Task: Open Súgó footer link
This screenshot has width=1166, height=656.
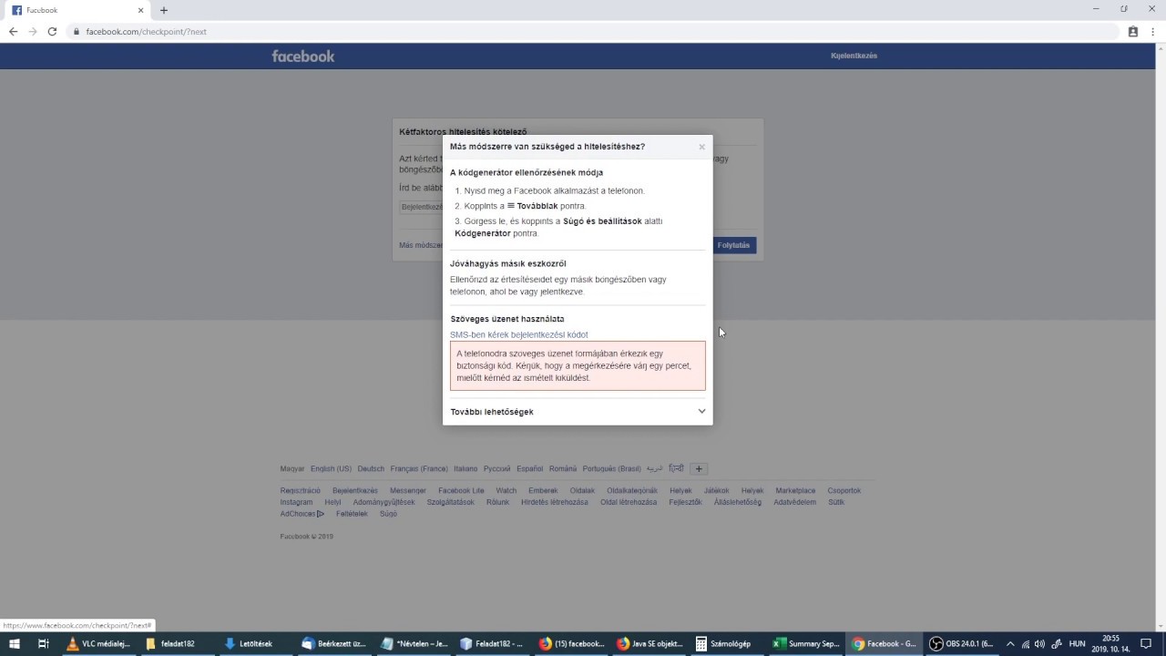Action: pos(388,514)
